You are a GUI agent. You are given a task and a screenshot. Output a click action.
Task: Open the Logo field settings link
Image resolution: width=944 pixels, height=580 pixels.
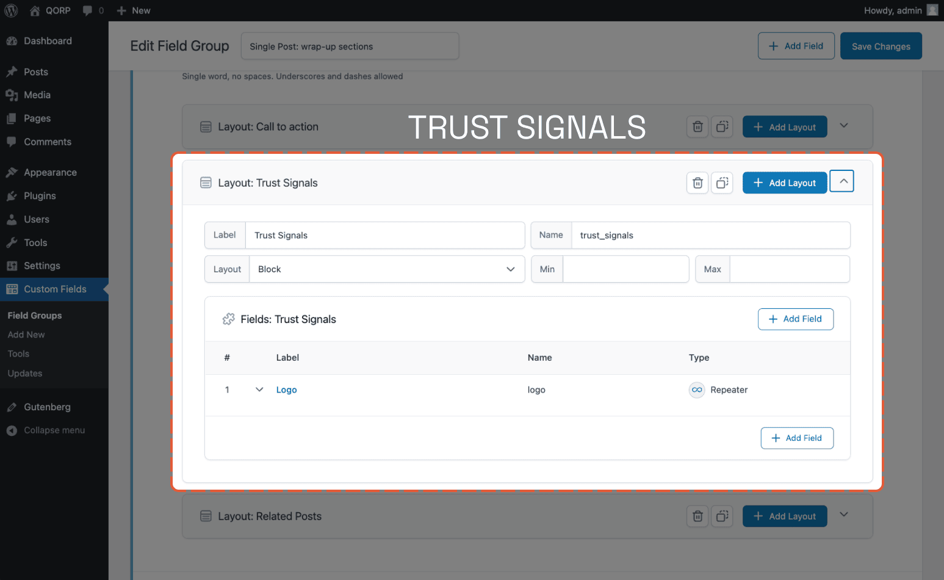pos(286,390)
